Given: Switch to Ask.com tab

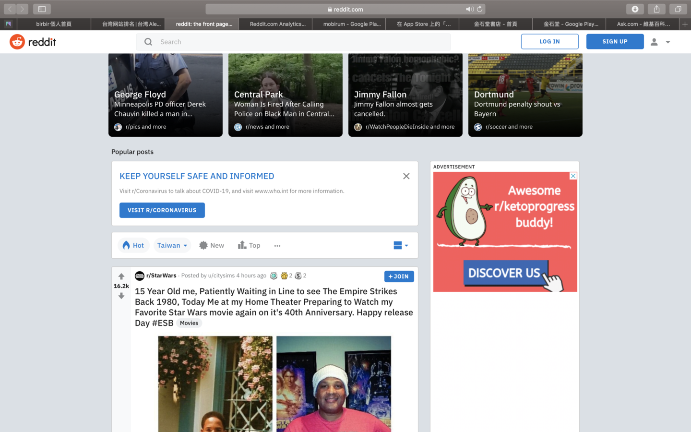Looking at the screenshot, I should [643, 24].
